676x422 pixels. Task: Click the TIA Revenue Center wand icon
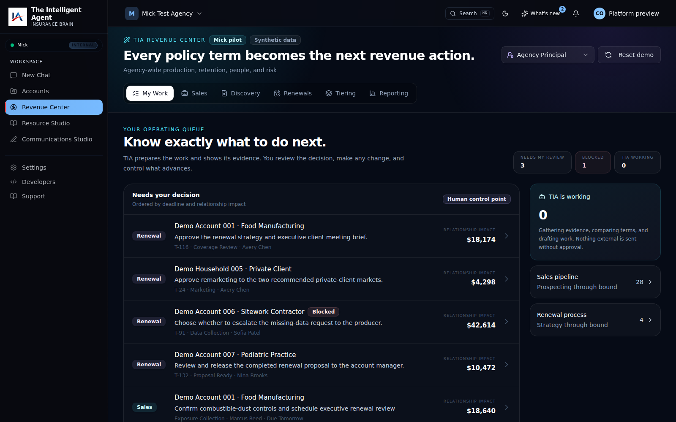[127, 40]
